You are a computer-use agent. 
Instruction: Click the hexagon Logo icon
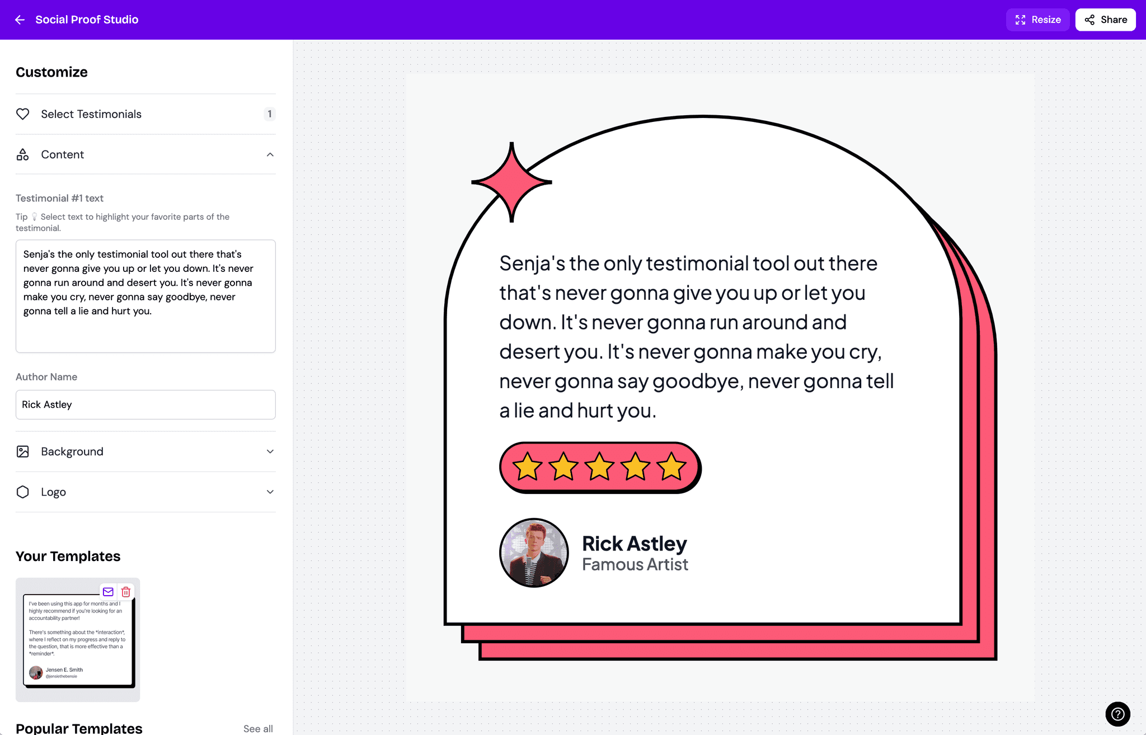click(x=22, y=492)
